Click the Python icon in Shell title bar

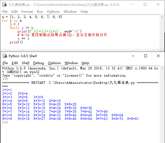point(5,56)
